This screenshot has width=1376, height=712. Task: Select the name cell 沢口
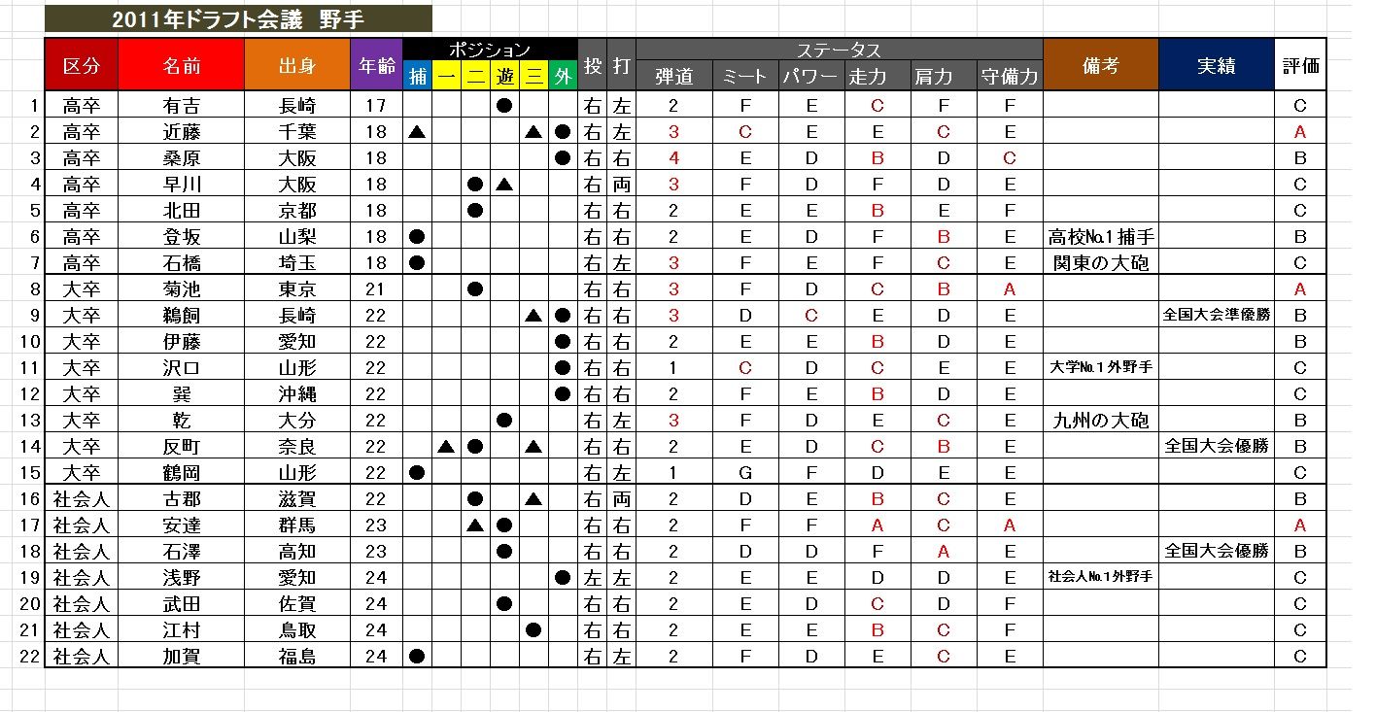[x=182, y=368]
